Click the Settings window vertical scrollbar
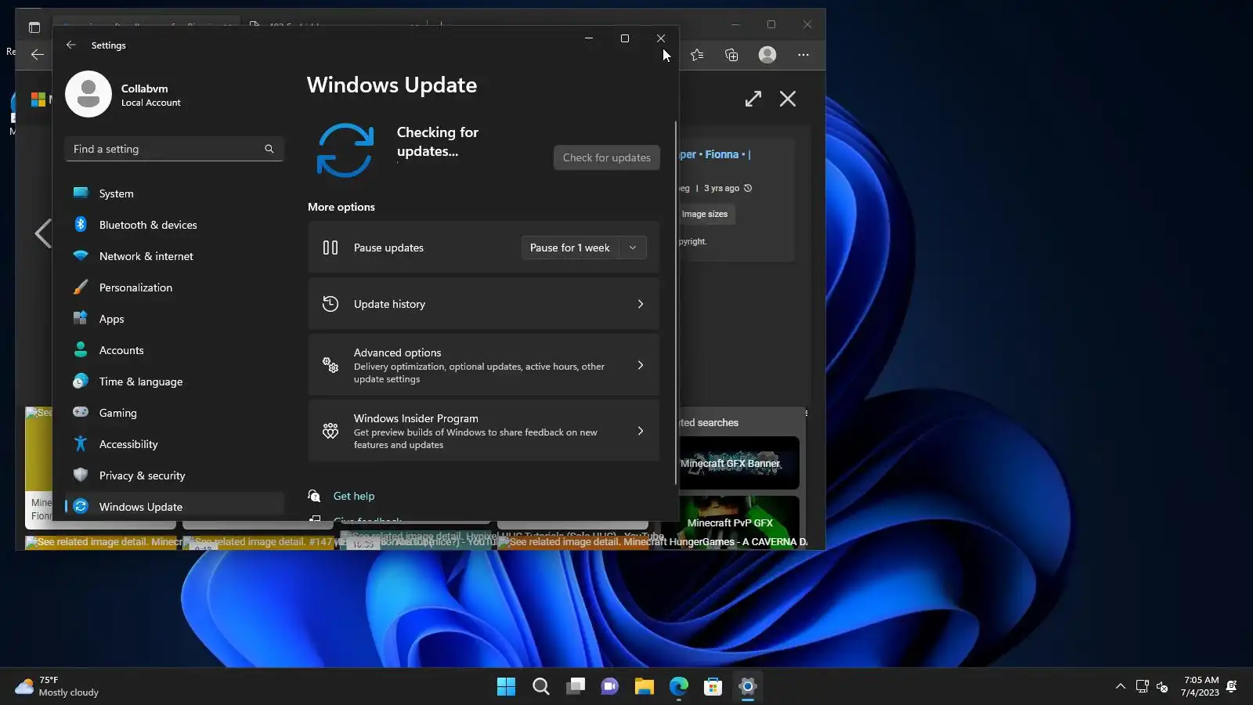The image size is (1253, 705). [675, 303]
